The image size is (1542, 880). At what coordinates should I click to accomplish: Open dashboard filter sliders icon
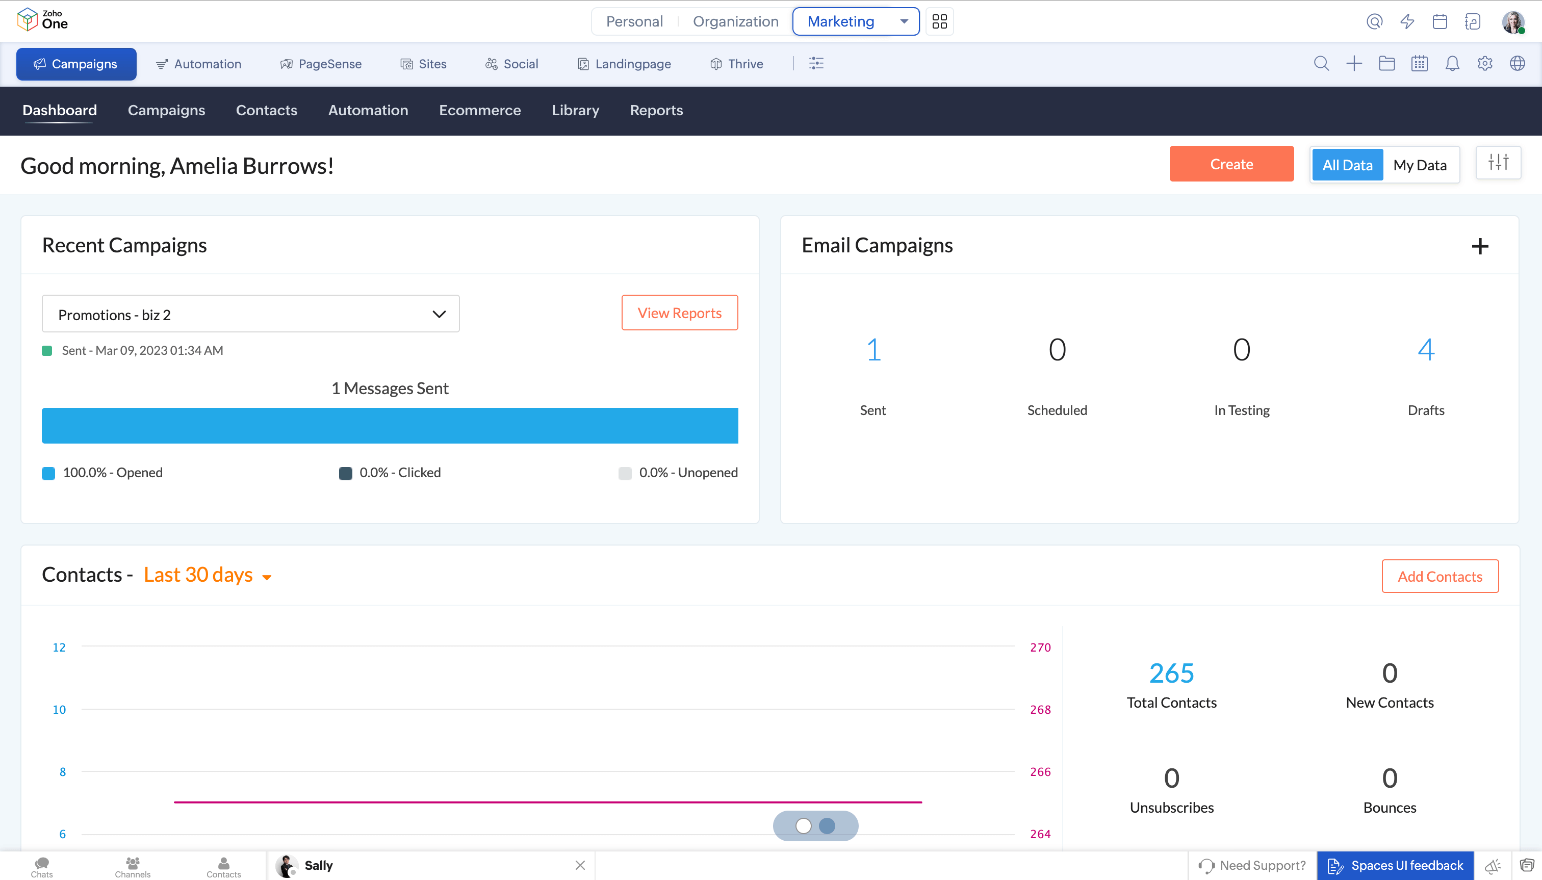coord(1498,163)
